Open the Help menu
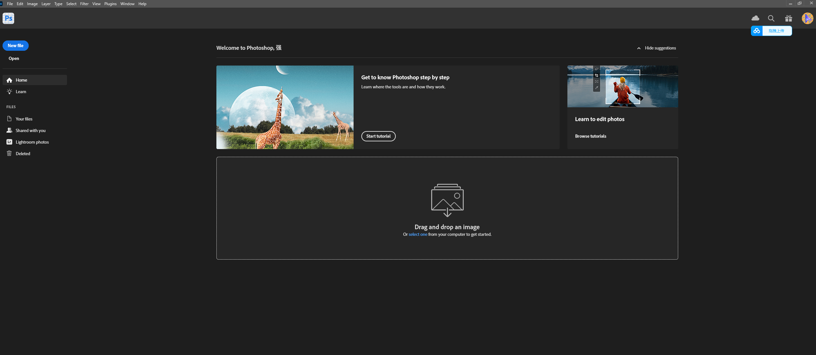 [x=142, y=4]
